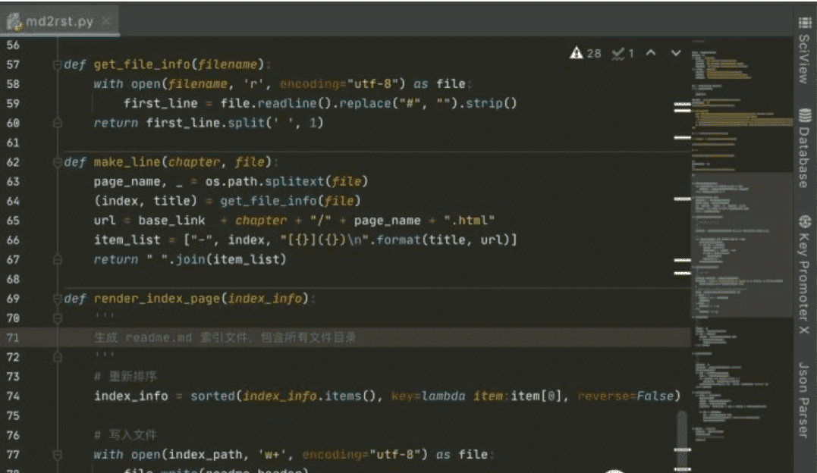Collapse the render_index_page function at line 69
The image size is (817, 473).
click(58, 299)
